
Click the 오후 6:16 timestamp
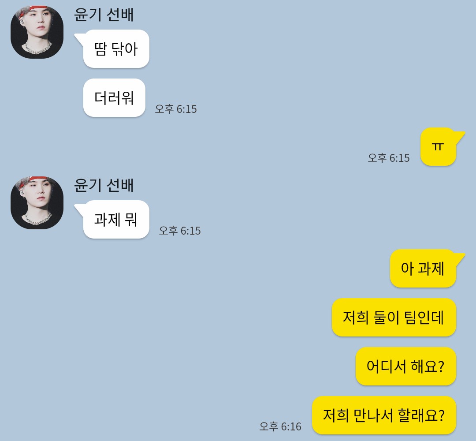point(280,426)
